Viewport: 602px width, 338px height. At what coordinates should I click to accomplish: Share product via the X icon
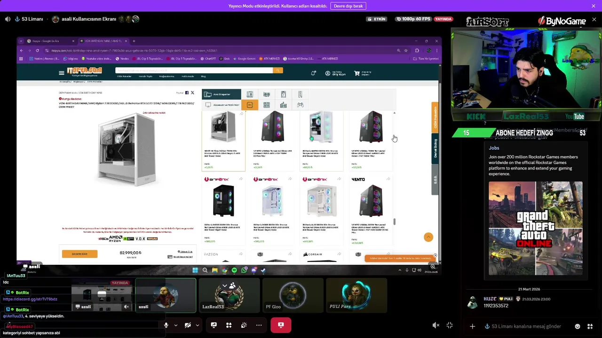click(x=192, y=93)
